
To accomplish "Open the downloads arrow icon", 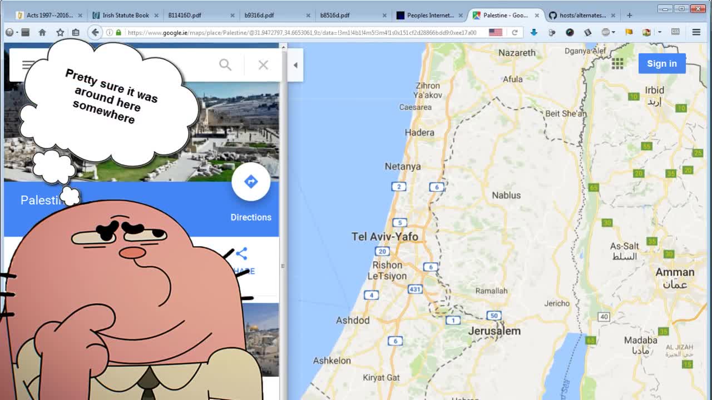I will [534, 33].
